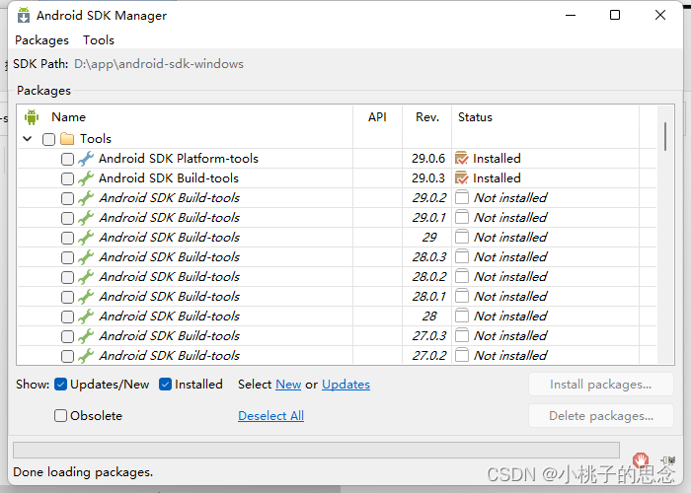This screenshot has height=493, width=691.
Task: Click the green Android robot header icon
Action: [32, 117]
